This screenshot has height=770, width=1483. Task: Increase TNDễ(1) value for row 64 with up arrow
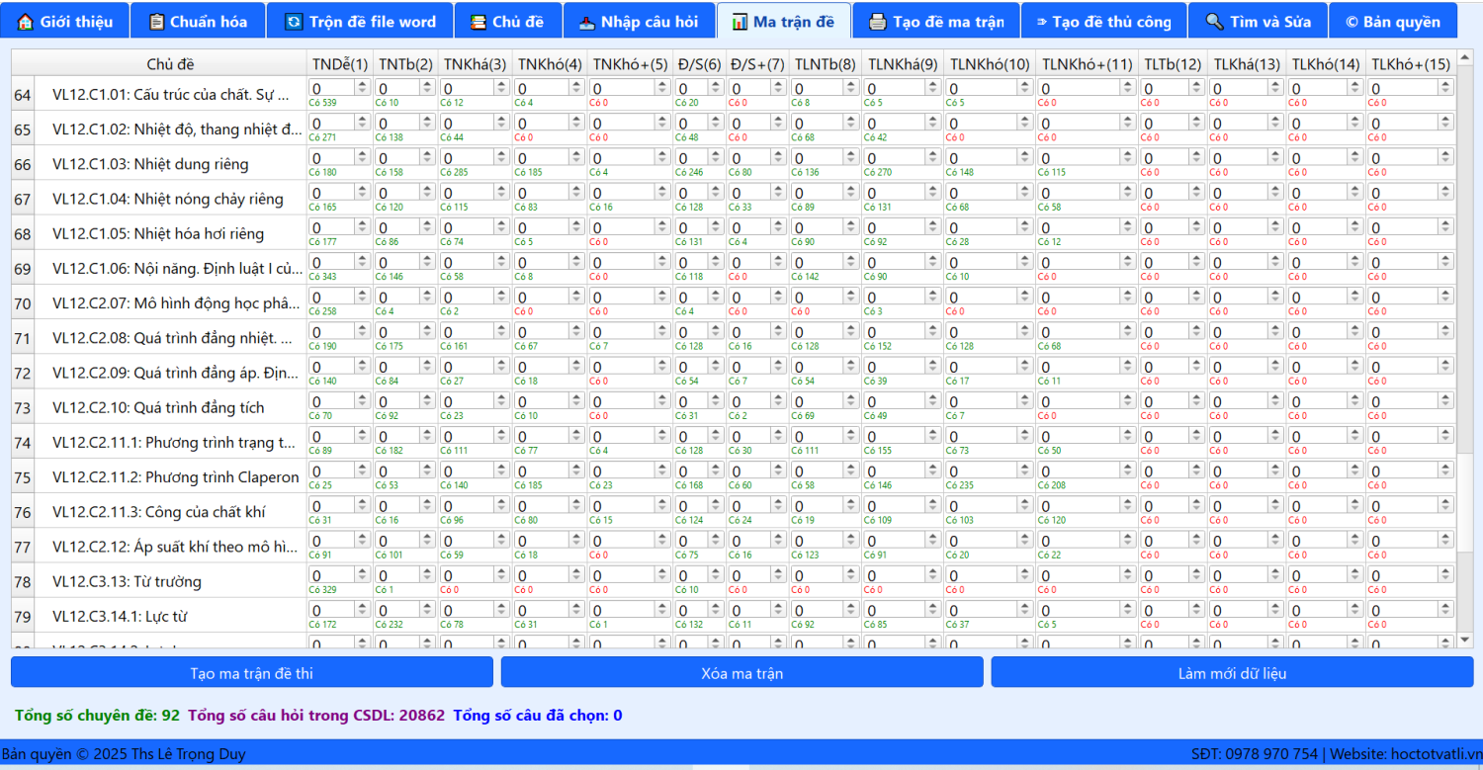362,84
